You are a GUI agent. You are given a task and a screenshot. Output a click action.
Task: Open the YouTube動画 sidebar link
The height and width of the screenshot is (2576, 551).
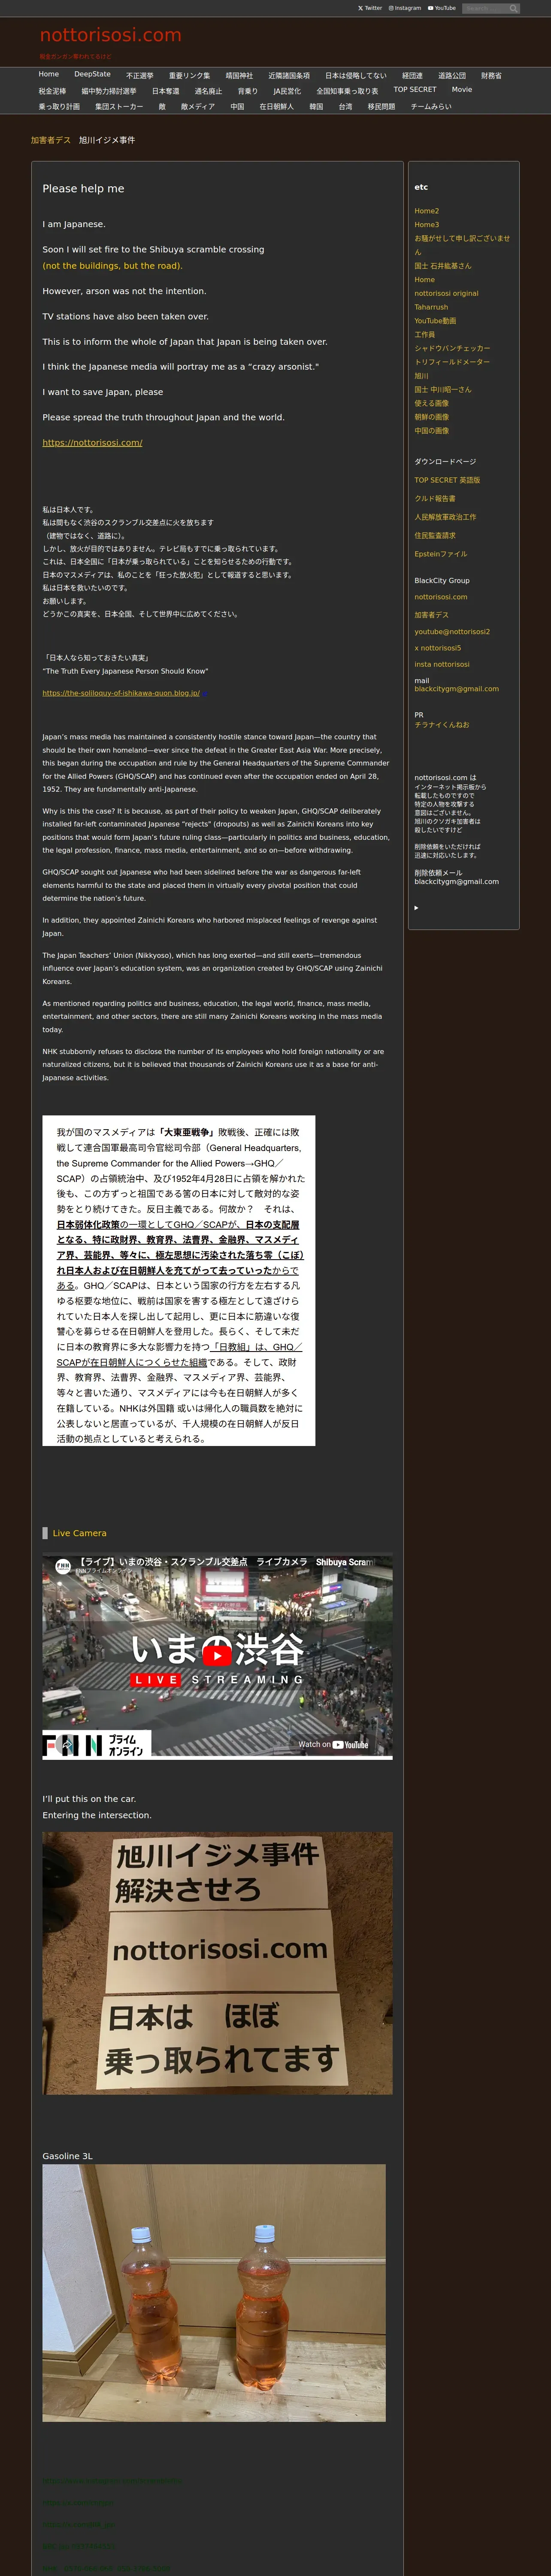tap(436, 321)
